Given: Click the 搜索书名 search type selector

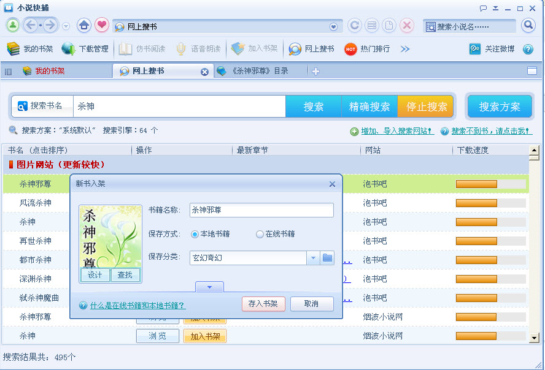Looking at the screenshot, I should pos(42,106).
